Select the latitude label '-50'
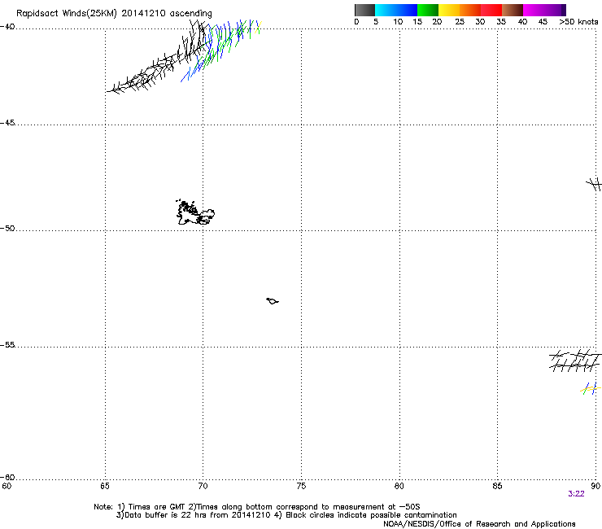The image size is (602, 529). click(7, 228)
